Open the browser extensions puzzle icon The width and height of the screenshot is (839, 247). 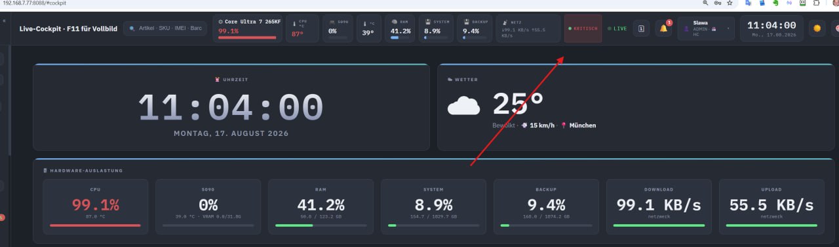coord(816,3)
